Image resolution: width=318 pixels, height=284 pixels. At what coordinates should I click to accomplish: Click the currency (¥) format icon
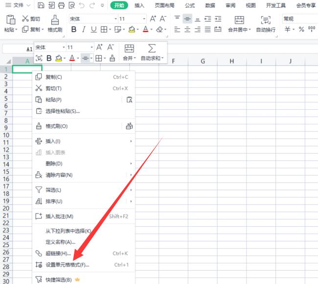coord(287,29)
